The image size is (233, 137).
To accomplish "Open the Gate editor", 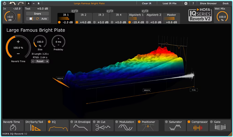I will (220, 126).
